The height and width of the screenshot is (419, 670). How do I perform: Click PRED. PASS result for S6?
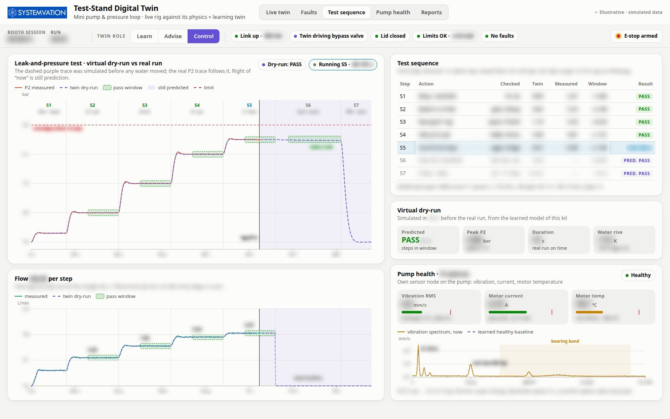[x=636, y=160]
